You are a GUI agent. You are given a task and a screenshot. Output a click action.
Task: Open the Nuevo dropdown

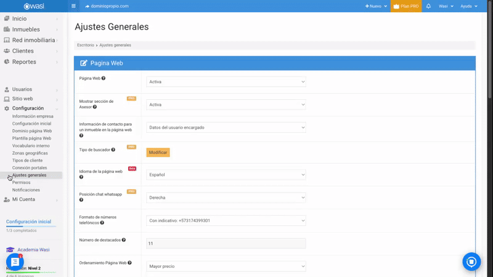tap(376, 6)
